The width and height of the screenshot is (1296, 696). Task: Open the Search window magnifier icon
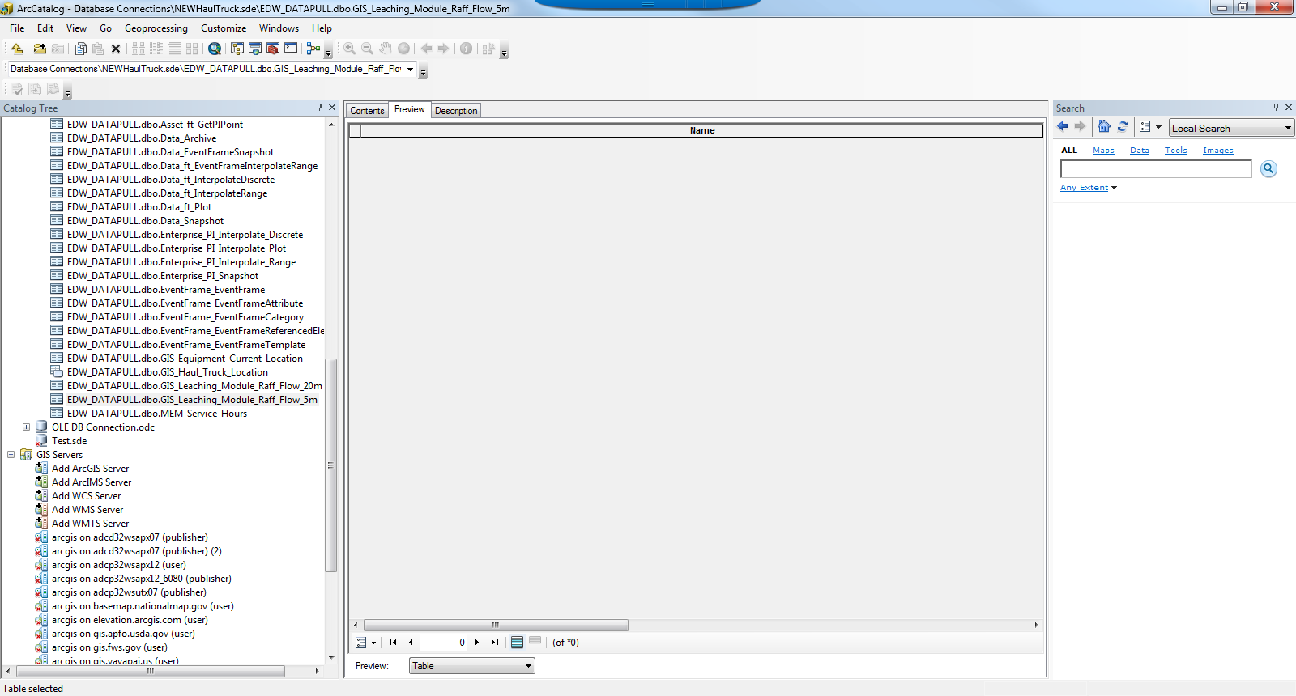(215, 49)
